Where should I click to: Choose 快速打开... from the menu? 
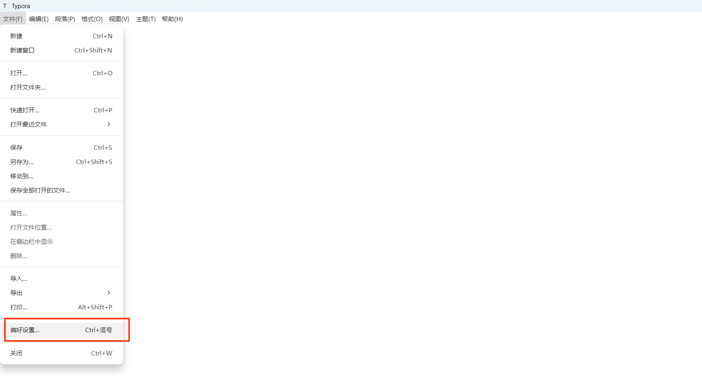pyautogui.click(x=25, y=110)
